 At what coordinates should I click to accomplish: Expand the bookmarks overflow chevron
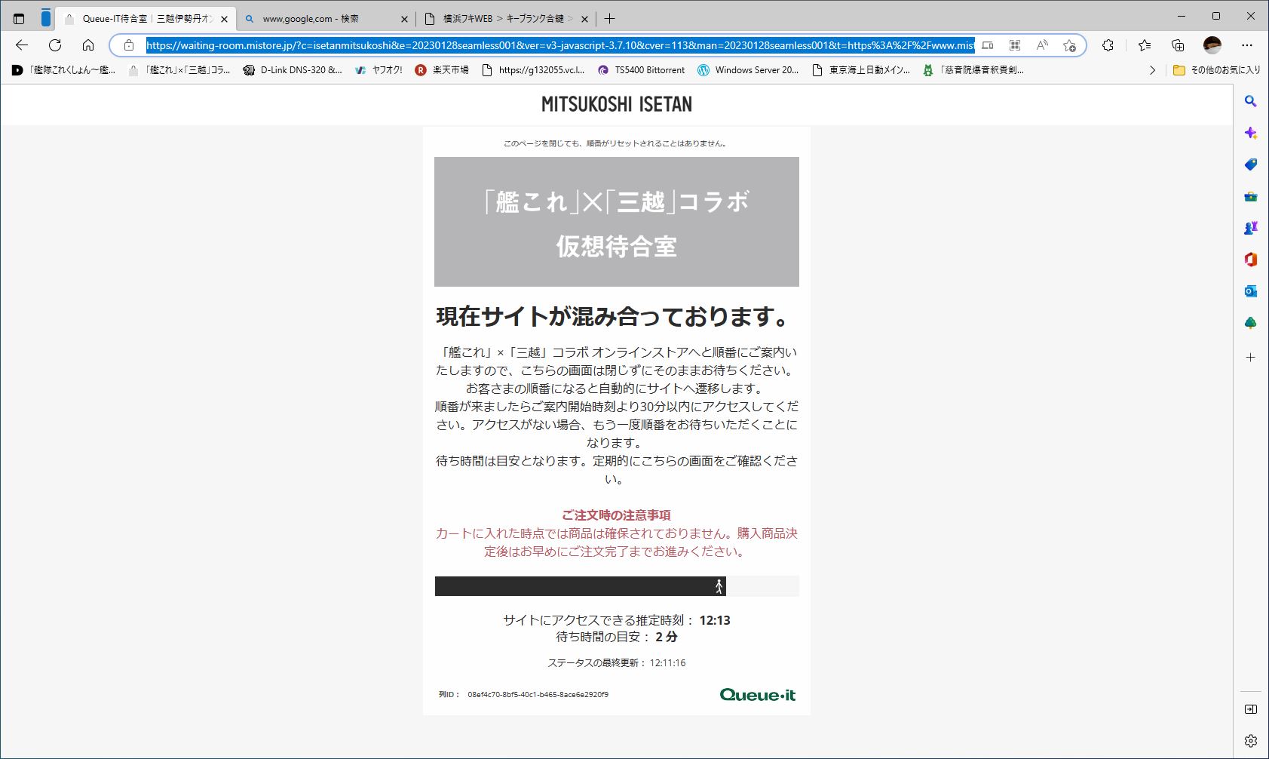click(1152, 70)
